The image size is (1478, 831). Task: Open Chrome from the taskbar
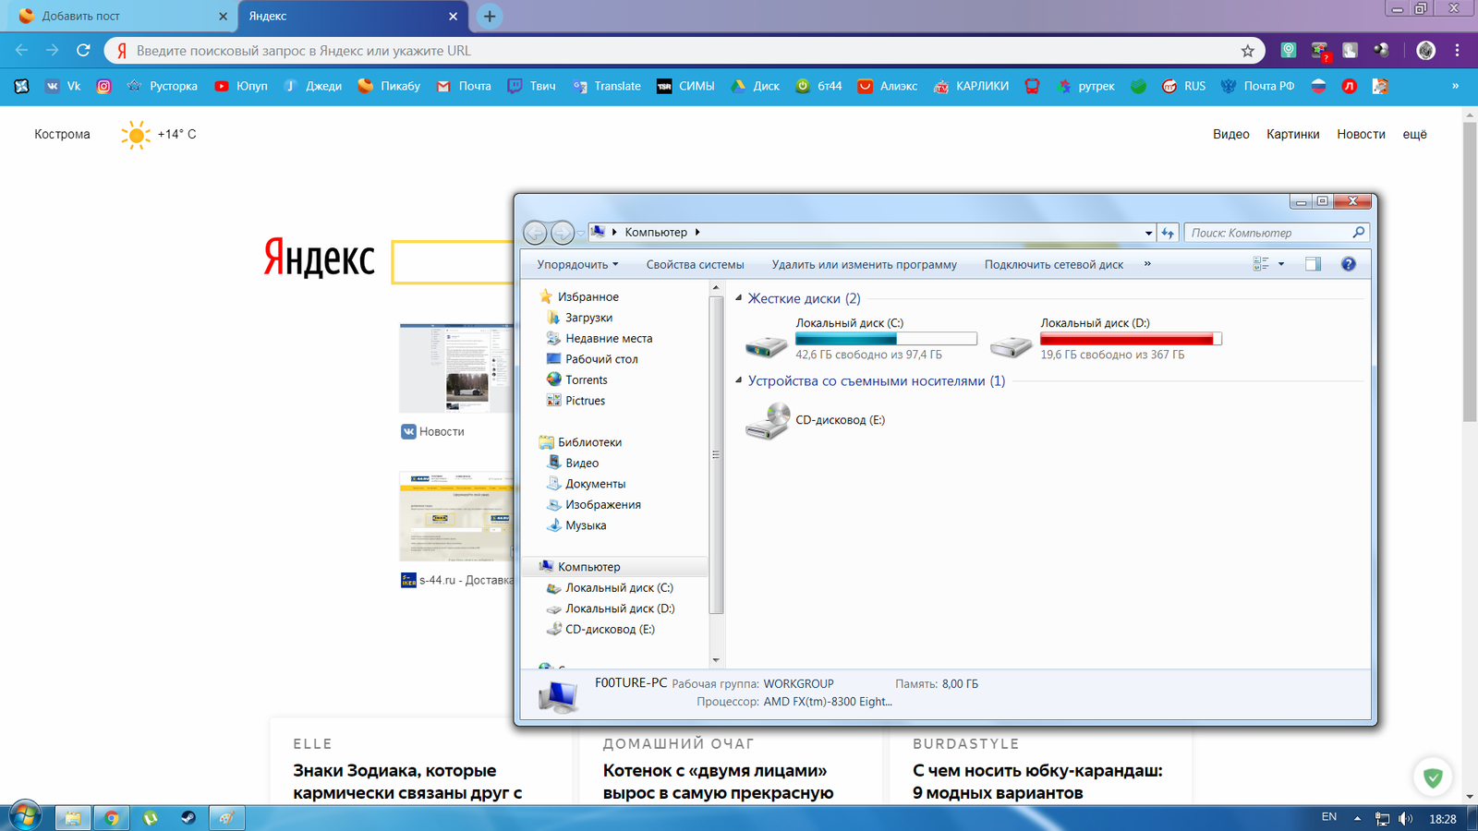coord(112,817)
